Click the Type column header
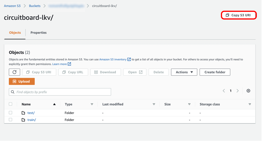 (x=68, y=104)
